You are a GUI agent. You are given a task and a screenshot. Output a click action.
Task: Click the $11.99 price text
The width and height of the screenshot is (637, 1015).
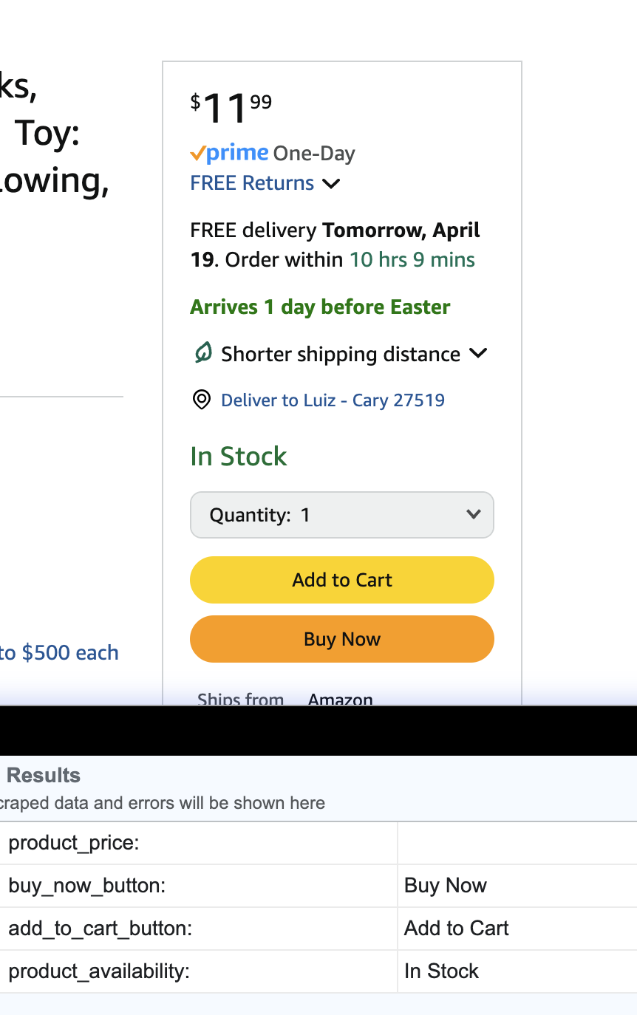231,109
